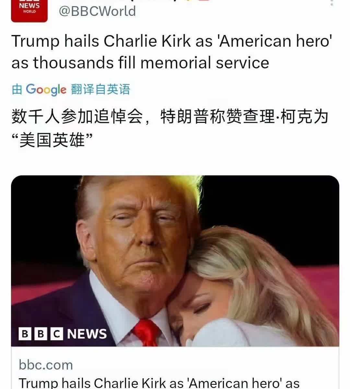Open the link card preview photo
This screenshot has width=350, height=389.
175,261
